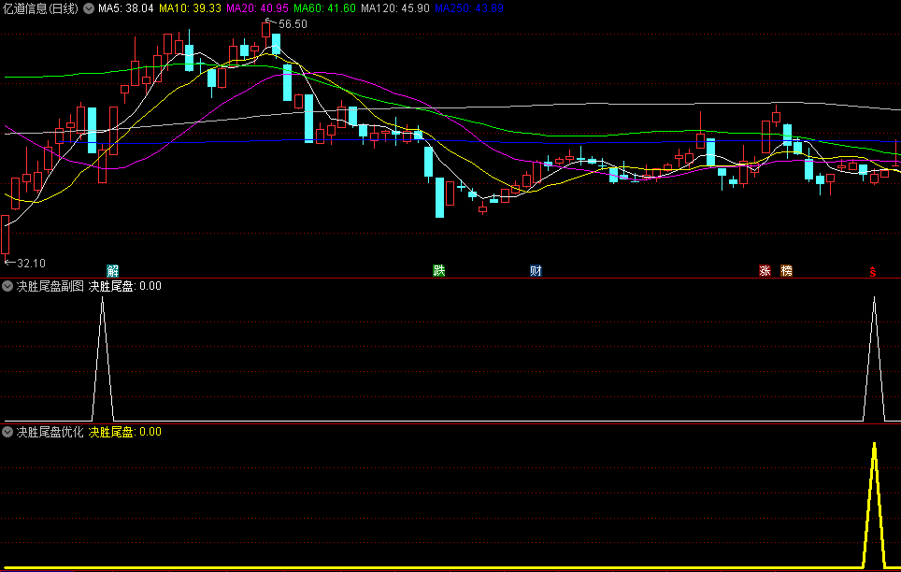Image resolution: width=901 pixels, height=572 pixels.
Task: Open the 榜 ranking marker icon
Action: point(787,271)
